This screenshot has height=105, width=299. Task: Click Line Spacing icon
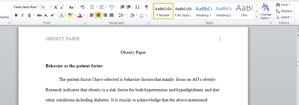pos(121,15)
